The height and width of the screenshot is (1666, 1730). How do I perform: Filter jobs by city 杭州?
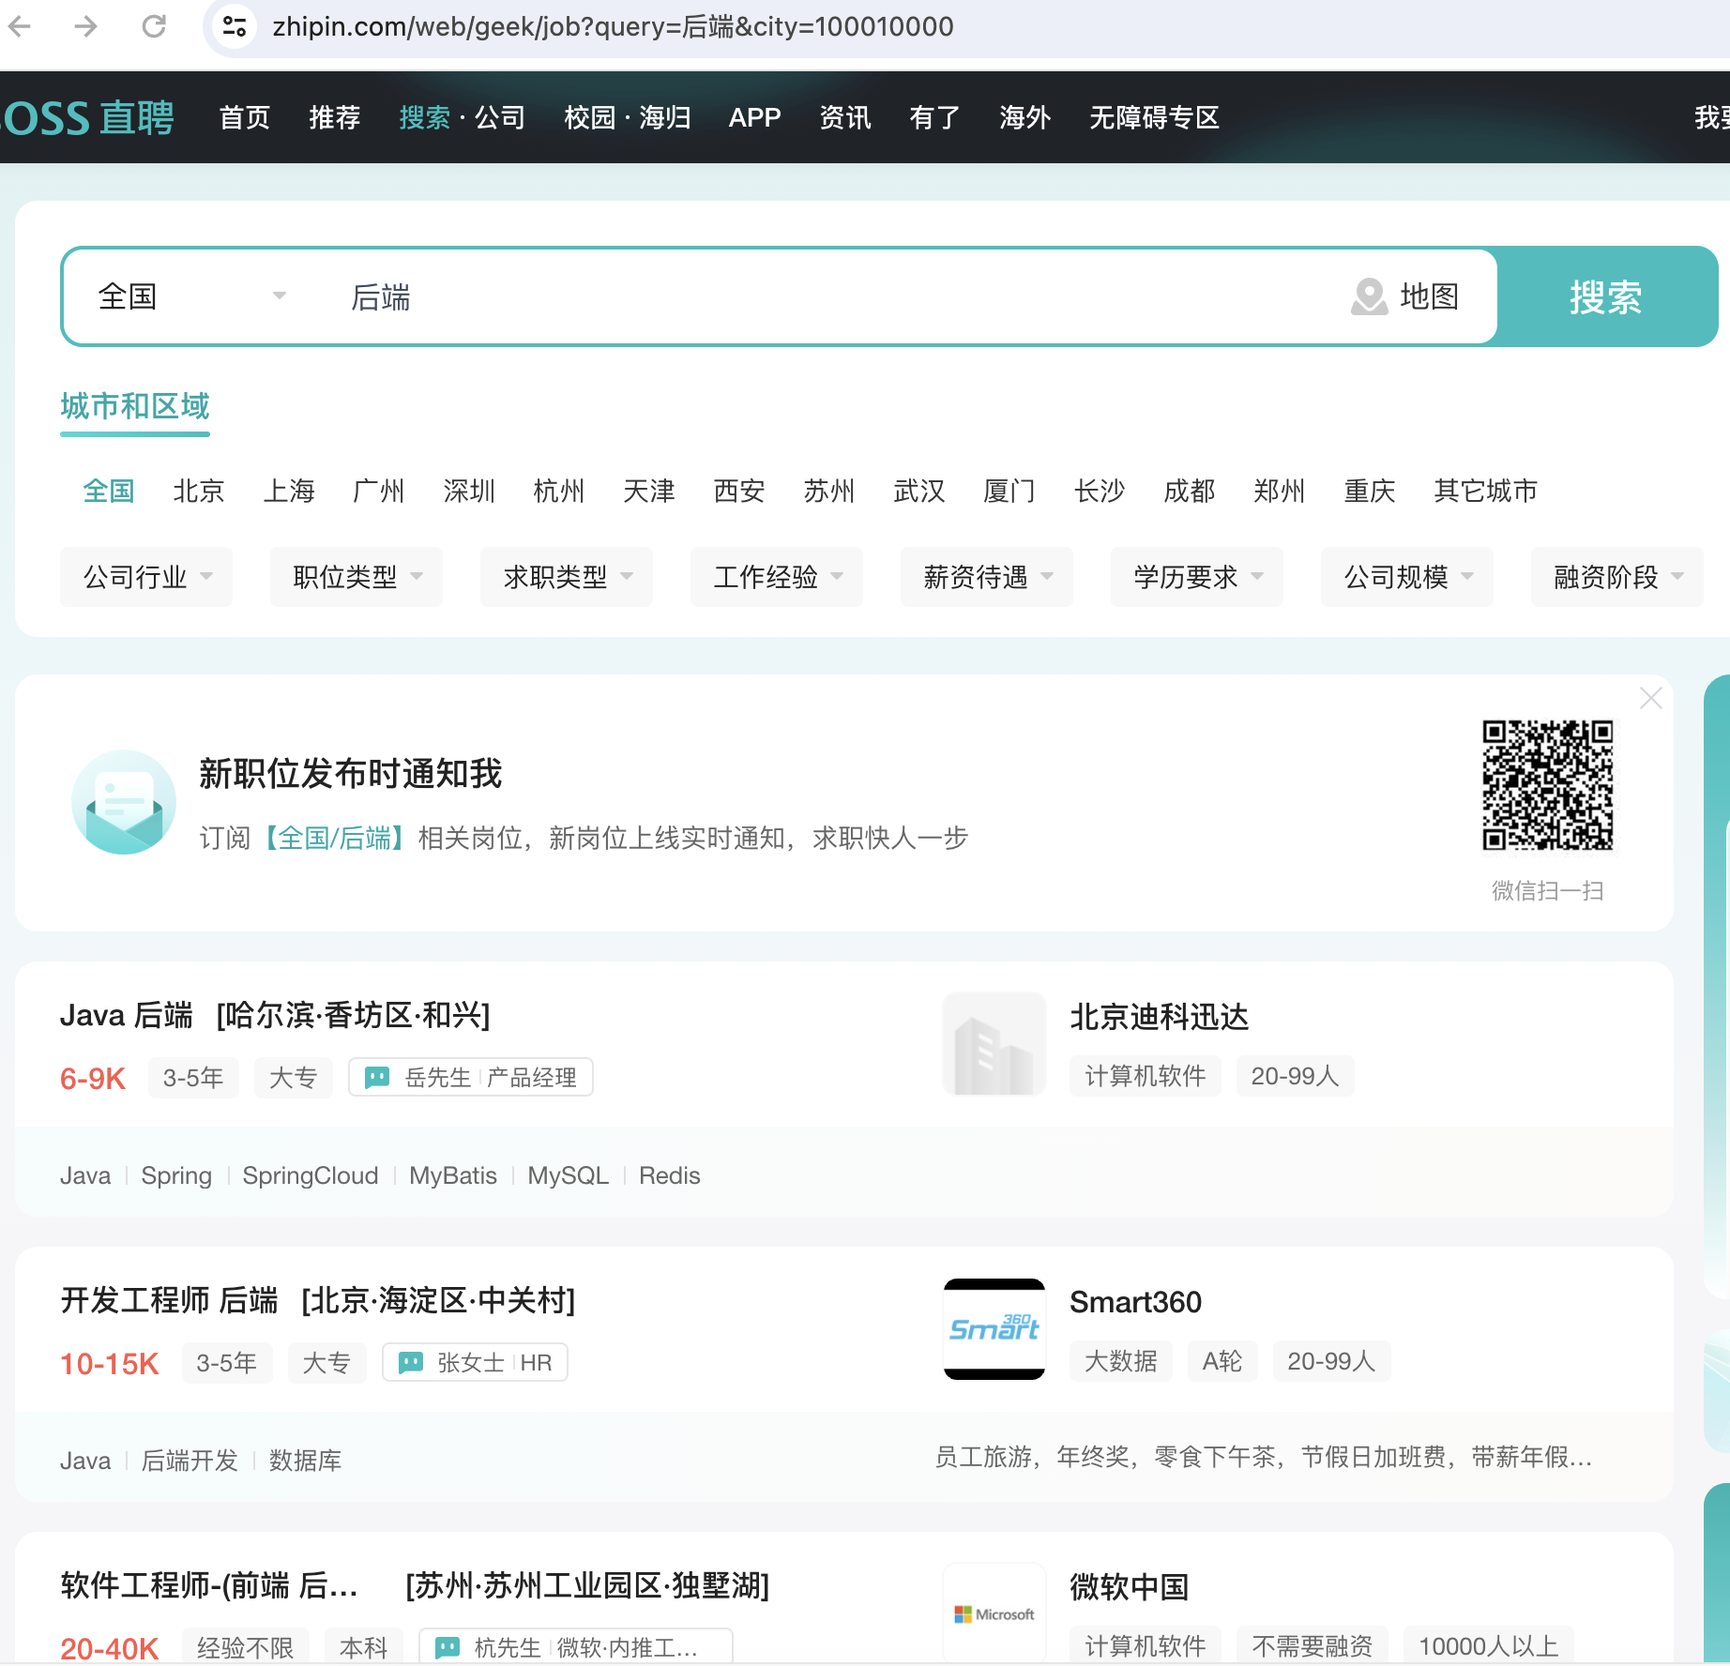click(x=559, y=491)
